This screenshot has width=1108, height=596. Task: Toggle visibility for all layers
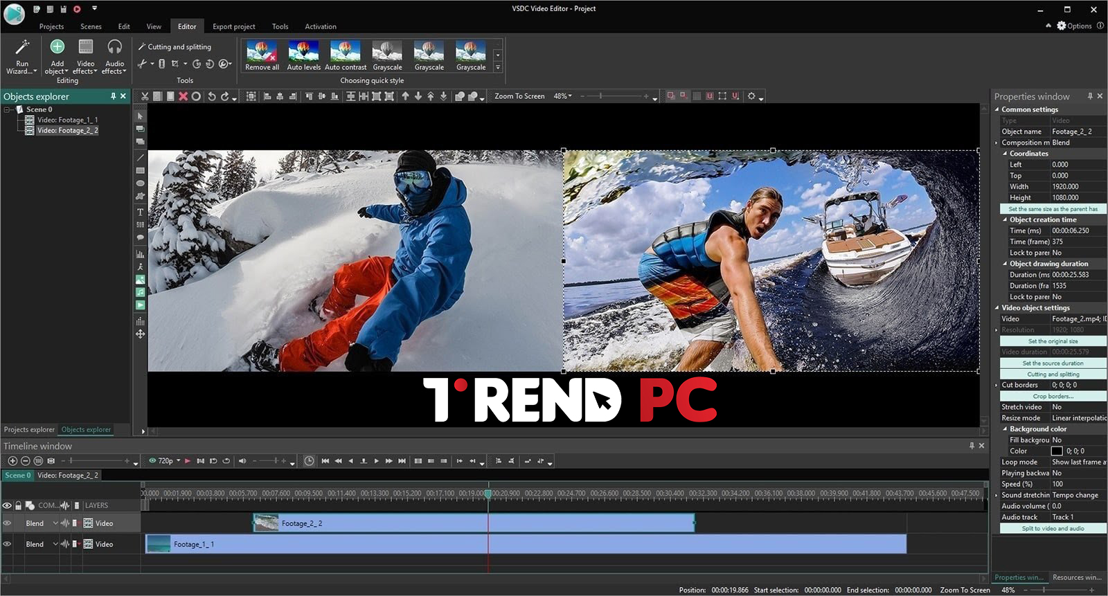pos(7,505)
